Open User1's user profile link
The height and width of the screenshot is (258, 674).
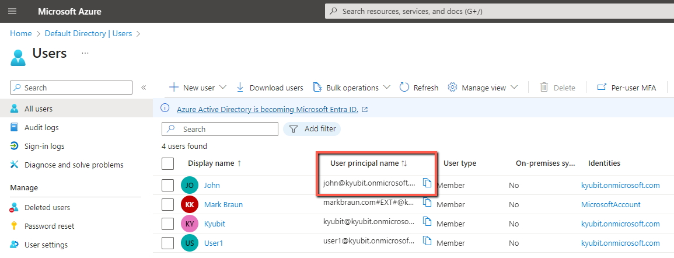[x=214, y=243]
